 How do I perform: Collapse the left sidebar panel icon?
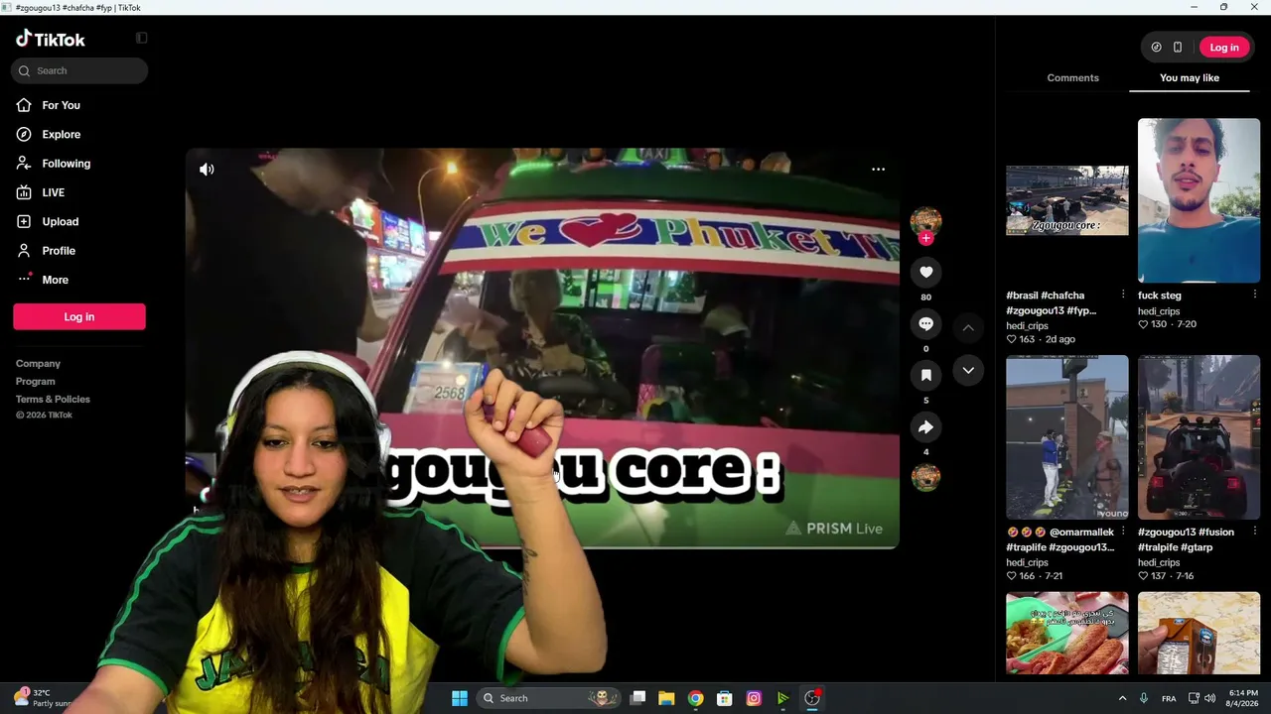pyautogui.click(x=141, y=39)
